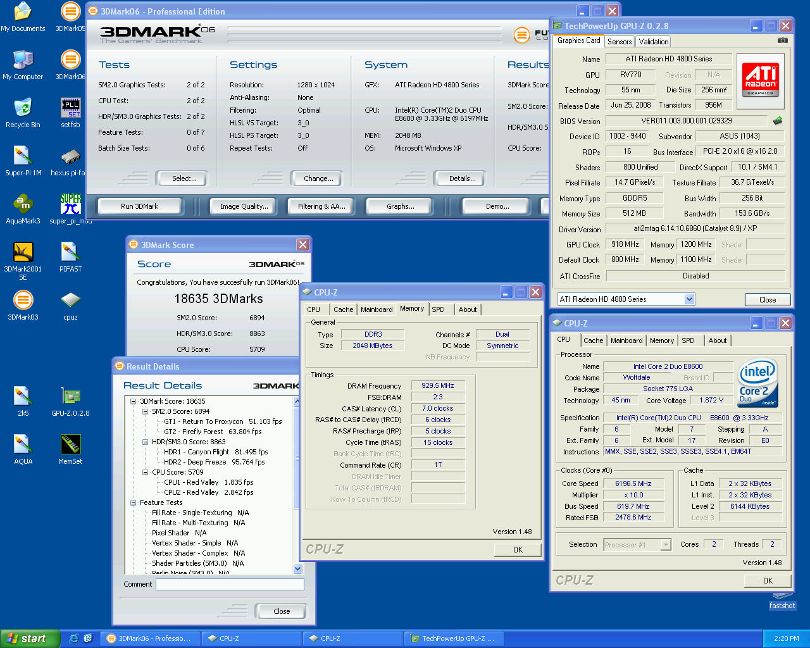Launch hexus pi-fast desktop icon
The image size is (810, 648).
(x=68, y=161)
